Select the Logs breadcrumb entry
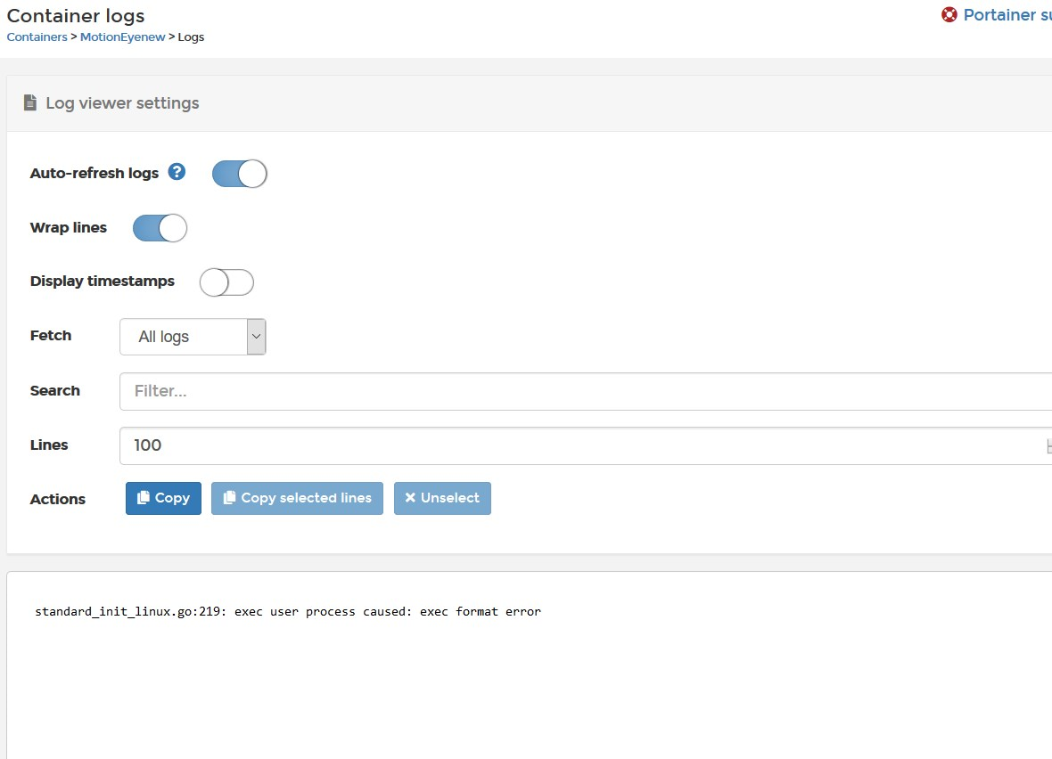The height and width of the screenshot is (759, 1052). [x=191, y=37]
